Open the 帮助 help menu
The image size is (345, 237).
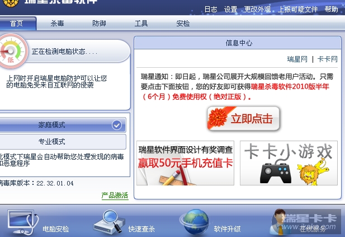[331, 10]
